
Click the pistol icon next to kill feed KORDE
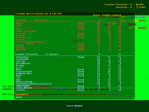pyautogui.click(x=114, y=24)
